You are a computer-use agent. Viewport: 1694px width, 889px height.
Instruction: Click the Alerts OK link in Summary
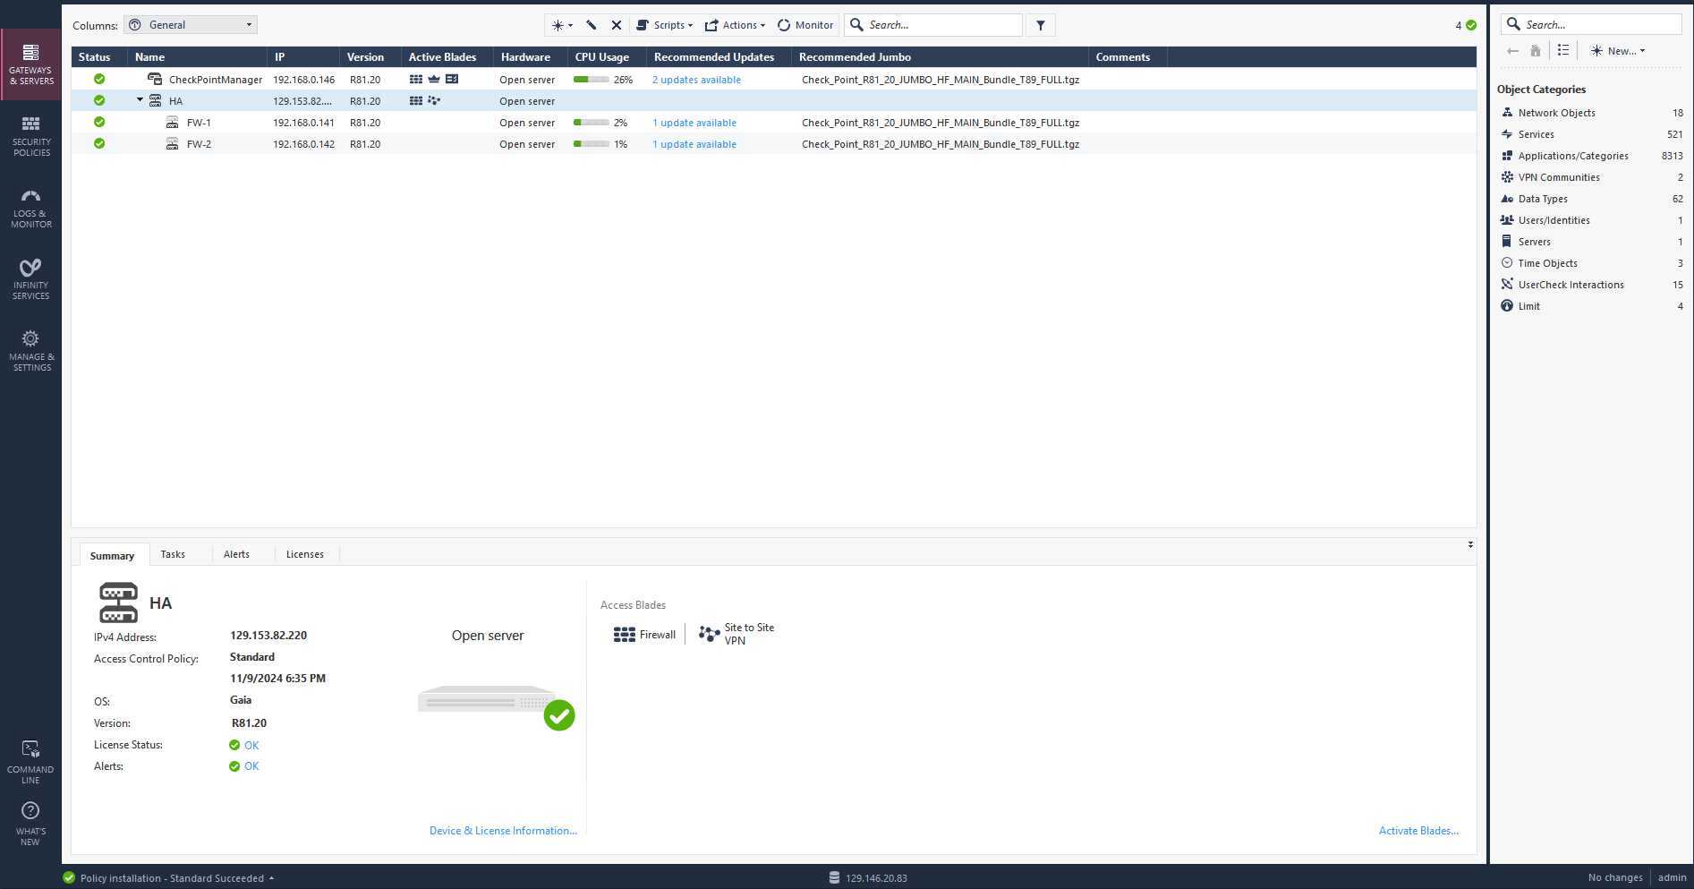(251, 766)
